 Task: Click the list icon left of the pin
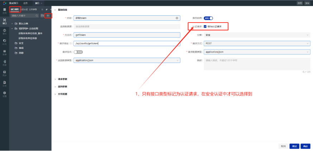pyautogui.click(x=42, y=9)
